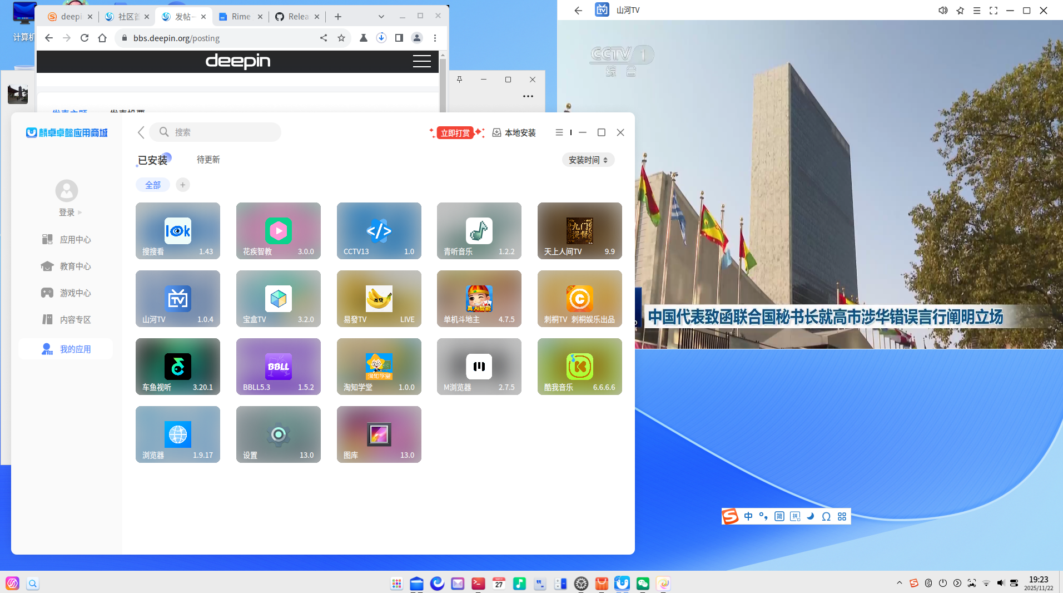Select the 全部 category filter
The height and width of the screenshot is (593, 1063).
tap(153, 185)
